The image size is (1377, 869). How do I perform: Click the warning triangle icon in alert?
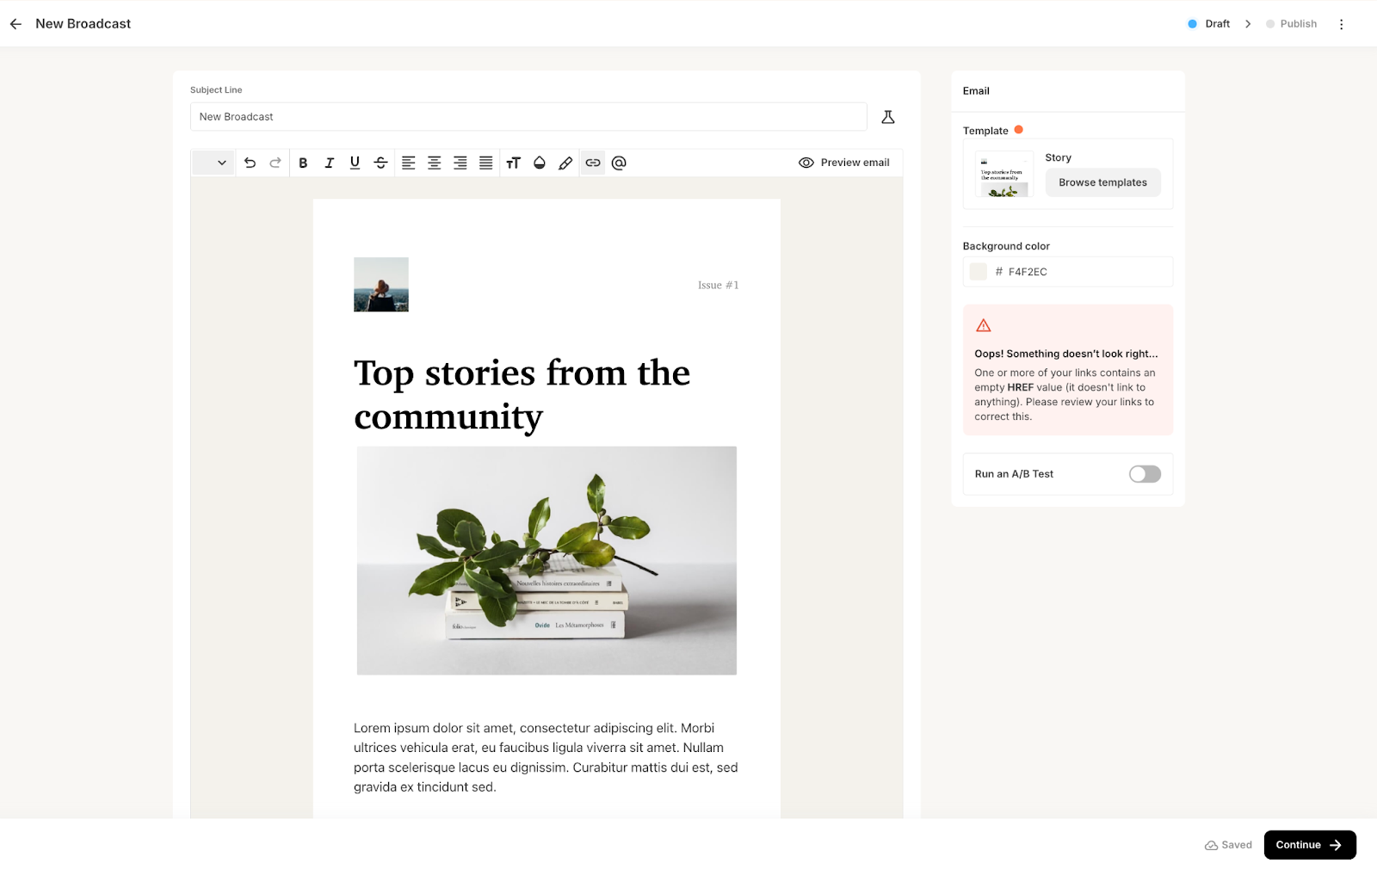point(984,325)
